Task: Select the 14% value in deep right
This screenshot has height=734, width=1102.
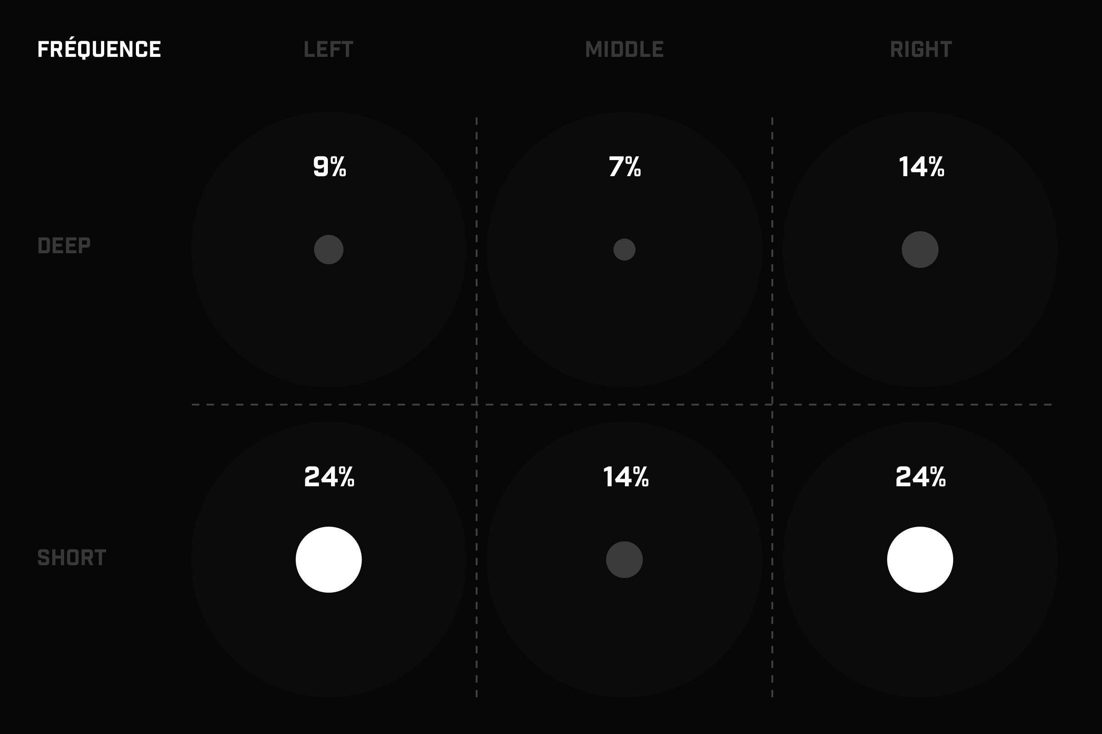Action: (921, 167)
